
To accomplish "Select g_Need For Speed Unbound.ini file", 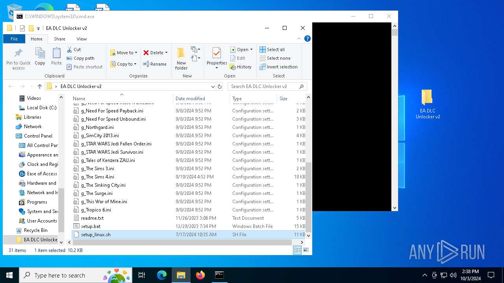I will [189, 119].
